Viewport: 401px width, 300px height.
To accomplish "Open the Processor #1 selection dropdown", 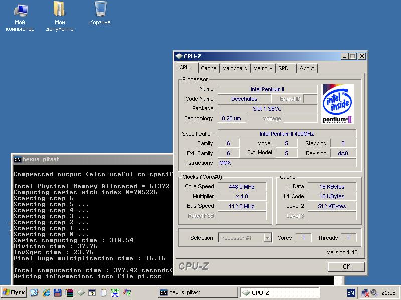I will 245,238.
